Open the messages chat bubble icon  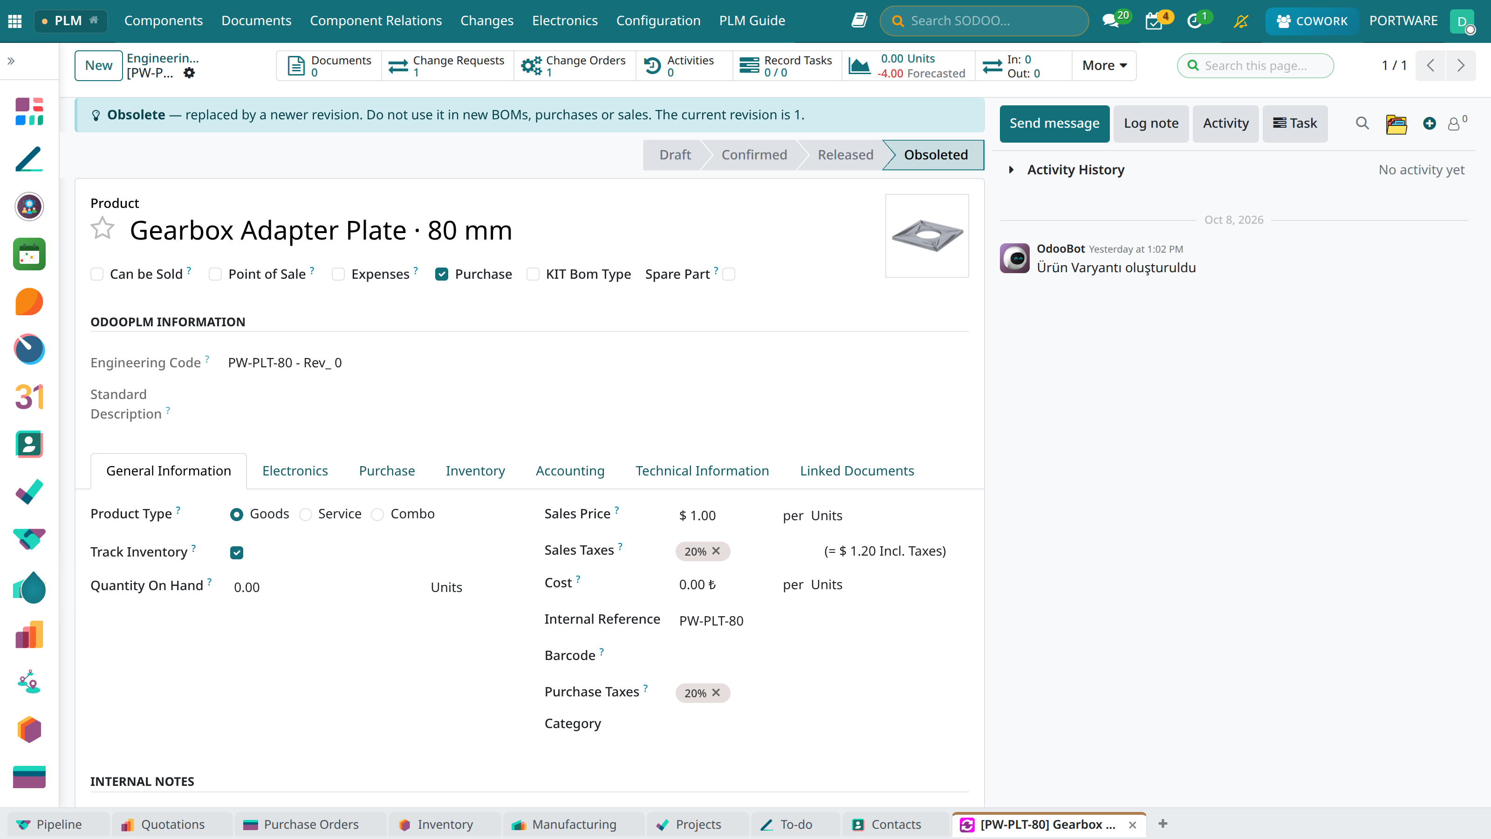1109,21
